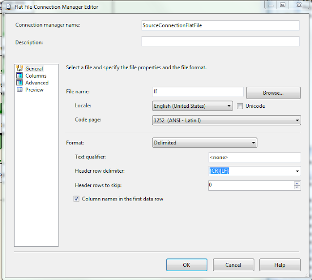Click the Cancel button
This screenshot has width=312, height=280.
234,265
